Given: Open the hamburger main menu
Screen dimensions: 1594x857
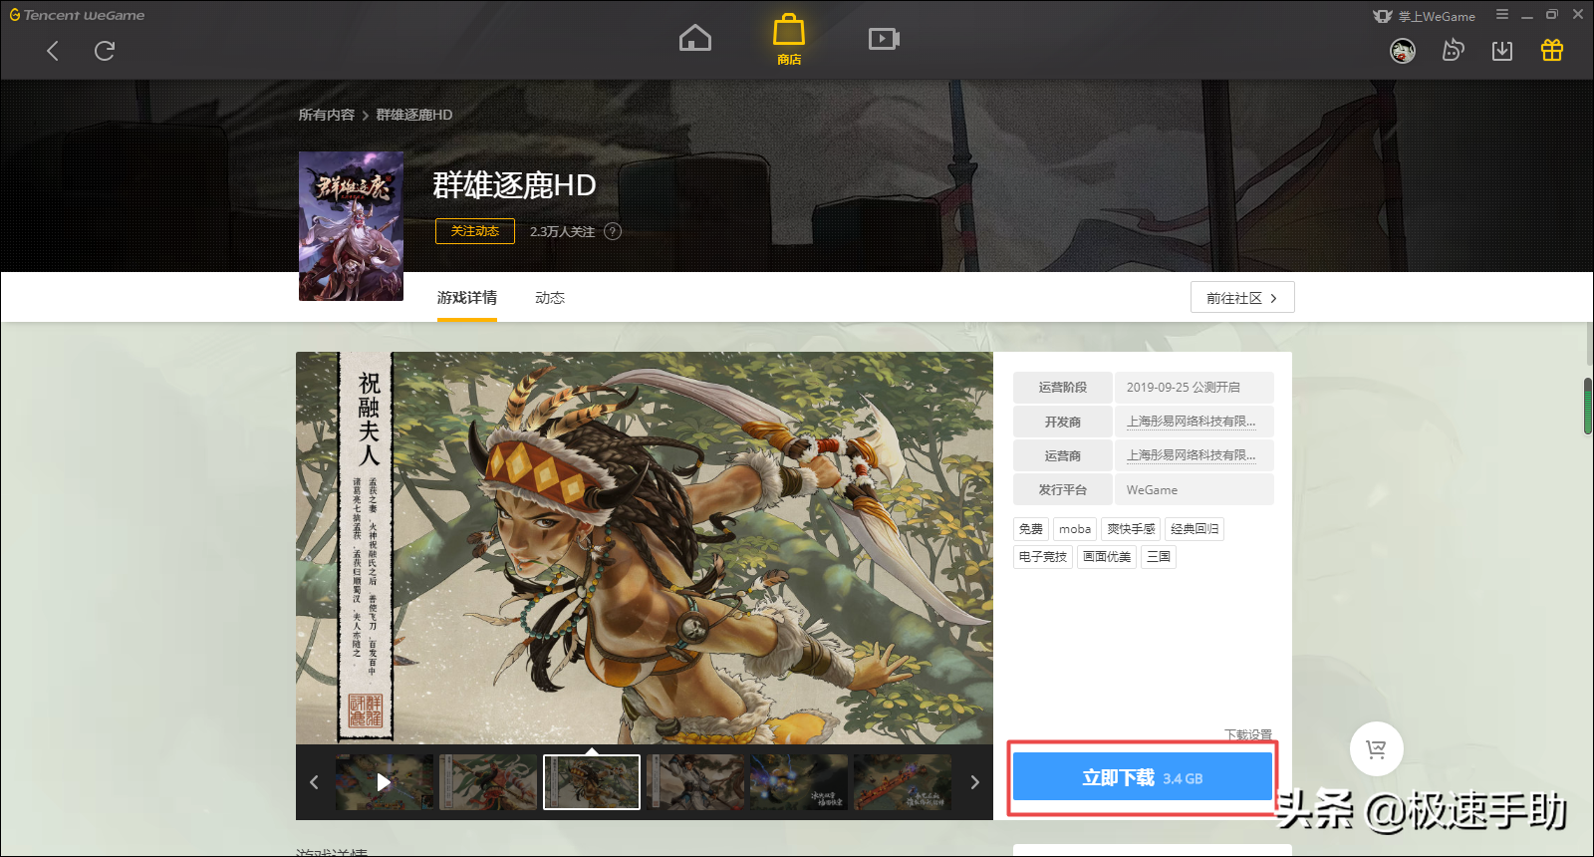Looking at the screenshot, I should [1501, 15].
